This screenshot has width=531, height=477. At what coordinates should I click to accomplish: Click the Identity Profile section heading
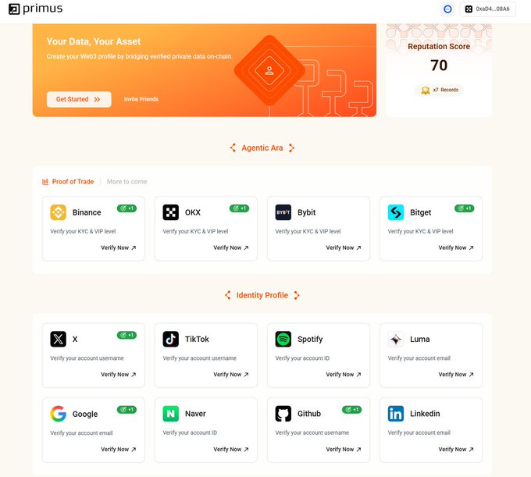pos(262,295)
